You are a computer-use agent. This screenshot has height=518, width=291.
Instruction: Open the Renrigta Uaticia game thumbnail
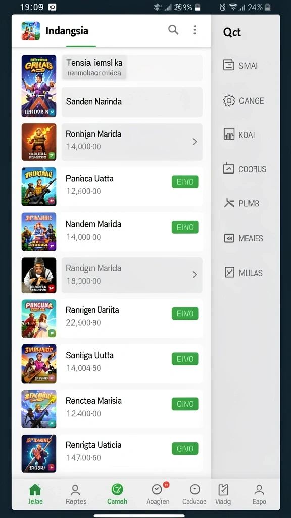[39, 453]
